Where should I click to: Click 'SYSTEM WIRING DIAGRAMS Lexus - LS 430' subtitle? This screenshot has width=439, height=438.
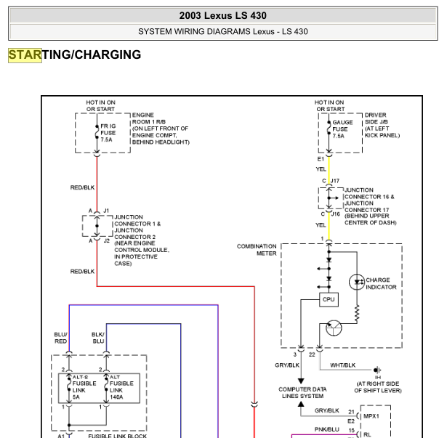pos(223,32)
